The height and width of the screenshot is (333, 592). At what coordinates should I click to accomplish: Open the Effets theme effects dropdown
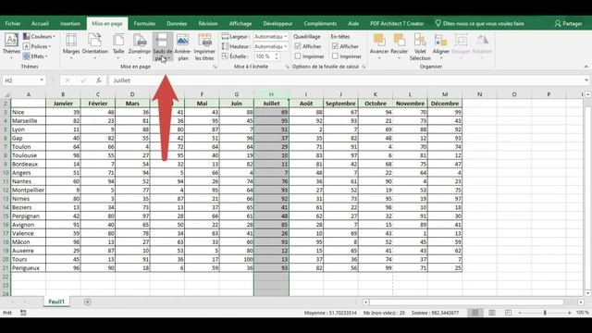coord(35,56)
